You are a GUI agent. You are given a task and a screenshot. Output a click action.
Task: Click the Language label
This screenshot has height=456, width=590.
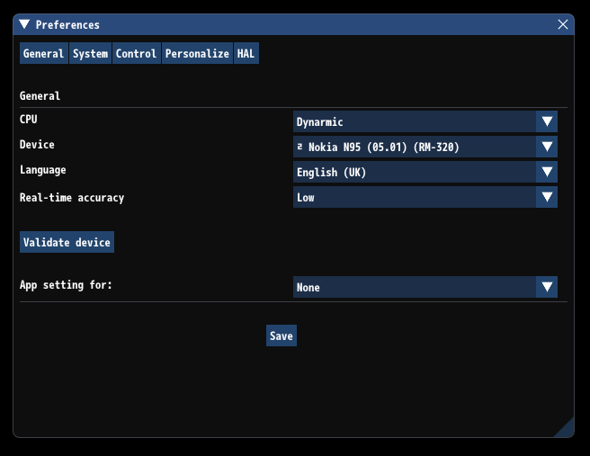click(x=43, y=170)
